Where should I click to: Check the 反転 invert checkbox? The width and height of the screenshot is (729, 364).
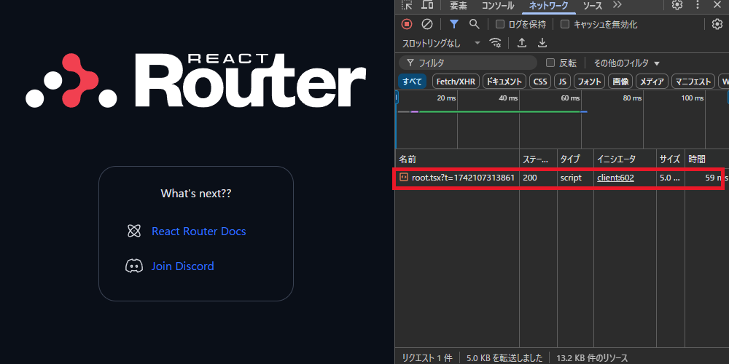tap(550, 63)
